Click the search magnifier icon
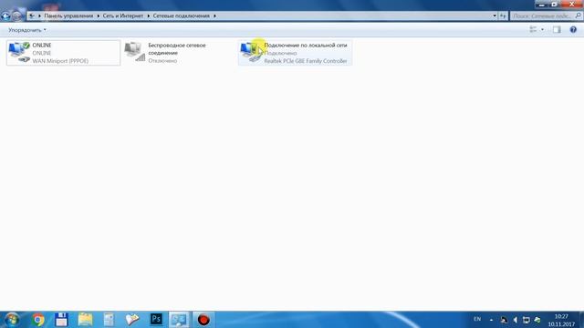The width and height of the screenshot is (584, 328). click(578, 15)
